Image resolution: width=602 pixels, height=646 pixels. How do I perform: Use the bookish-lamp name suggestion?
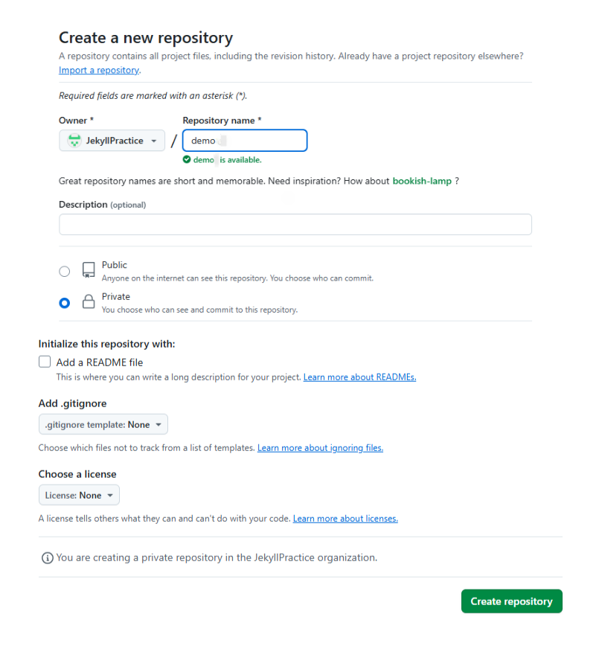tap(422, 181)
